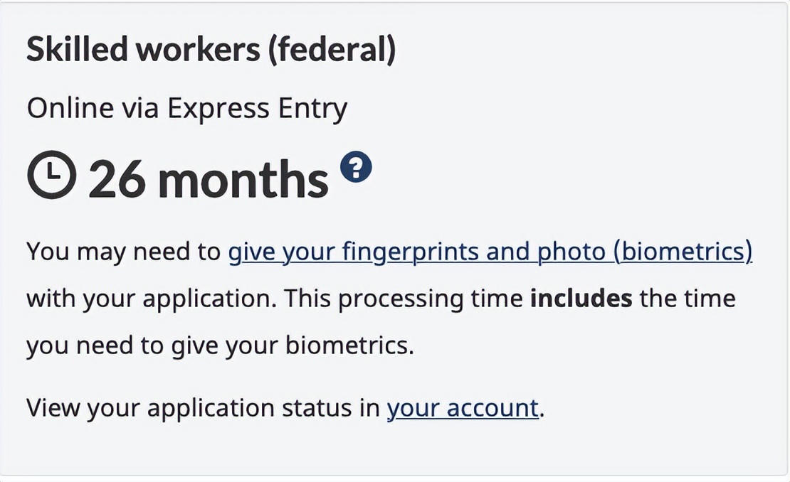Open the fingerprints and photo (biometrics) link
This screenshot has width=790, height=482.
(490, 252)
